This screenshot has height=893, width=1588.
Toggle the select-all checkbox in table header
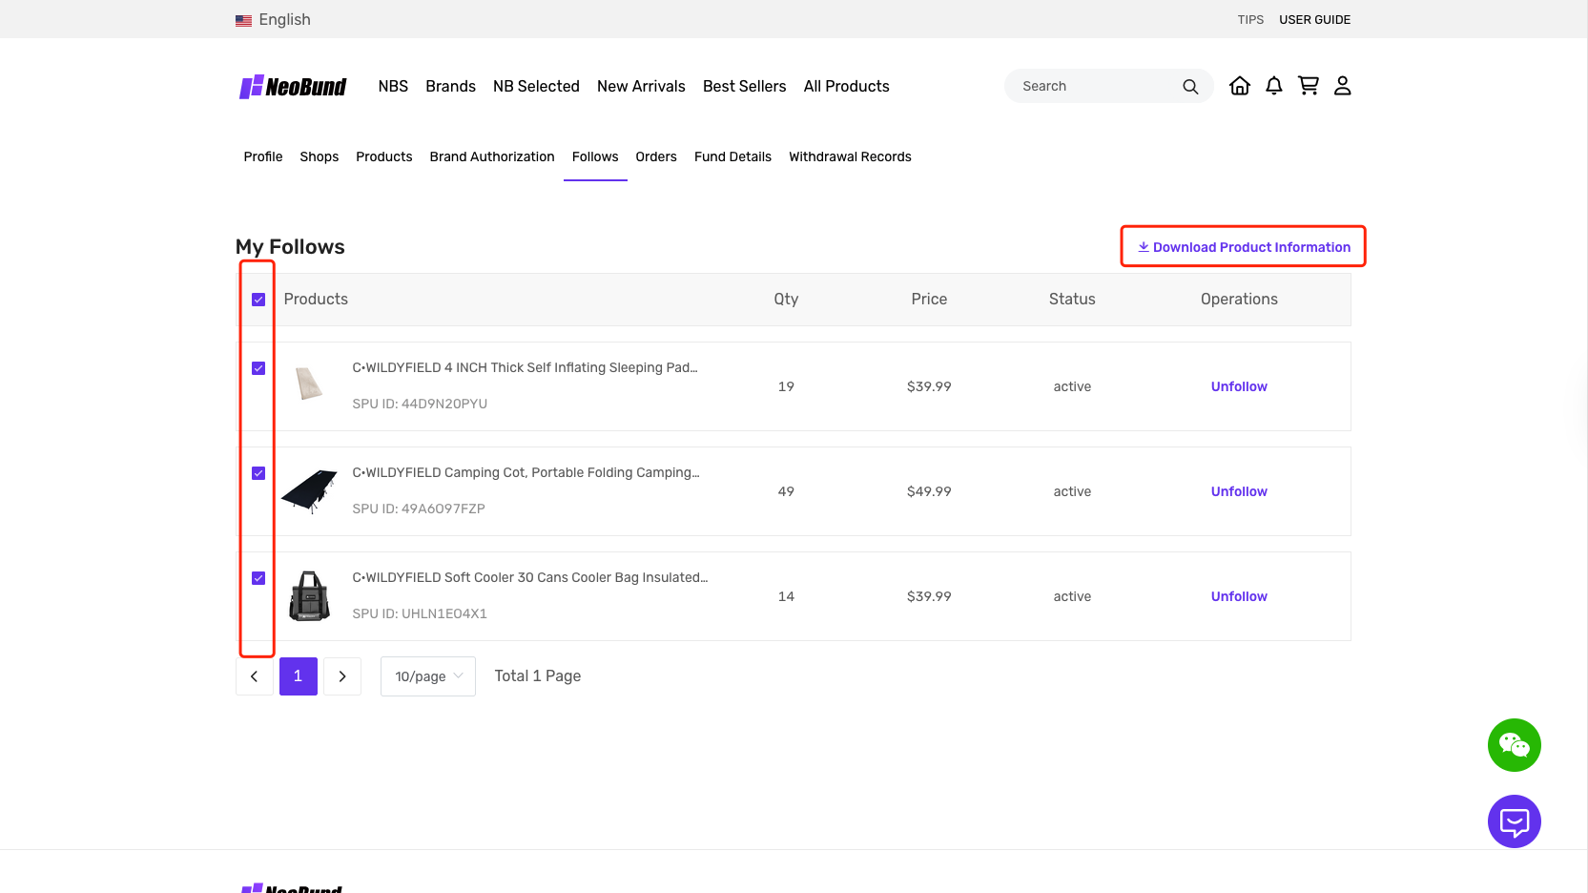coord(258,300)
